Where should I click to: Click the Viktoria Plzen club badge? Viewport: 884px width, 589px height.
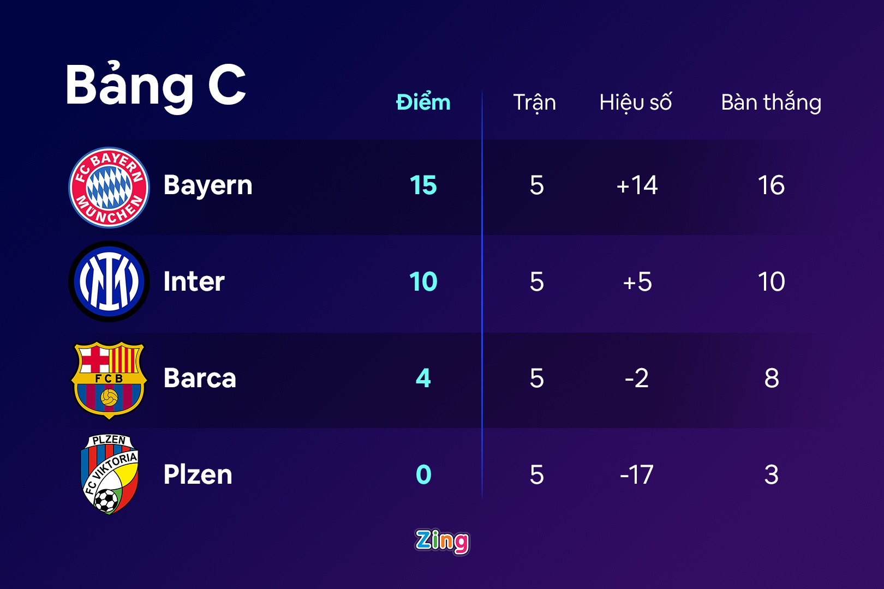(x=109, y=474)
